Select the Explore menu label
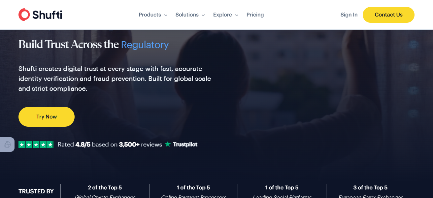This screenshot has height=198, width=433. coord(222,15)
